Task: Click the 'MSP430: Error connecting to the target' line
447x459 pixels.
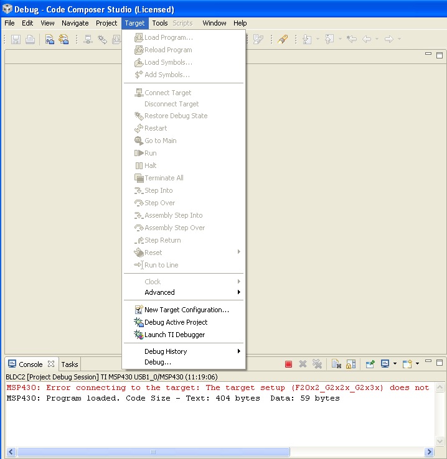Action: (x=218, y=387)
